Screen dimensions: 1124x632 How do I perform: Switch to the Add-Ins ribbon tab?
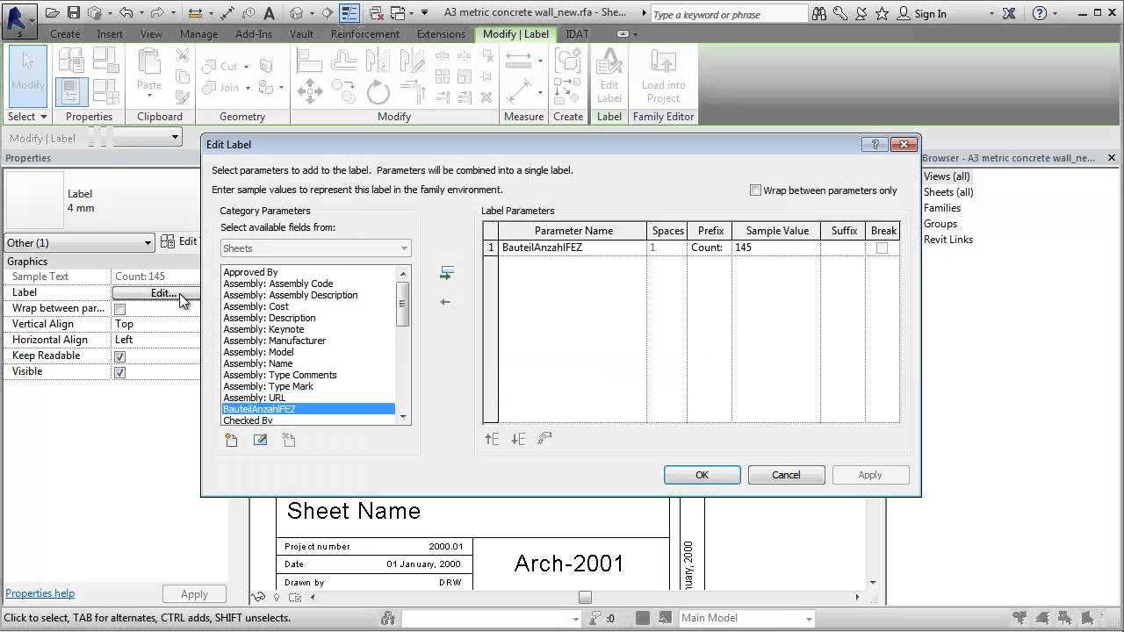pyautogui.click(x=254, y=34)
